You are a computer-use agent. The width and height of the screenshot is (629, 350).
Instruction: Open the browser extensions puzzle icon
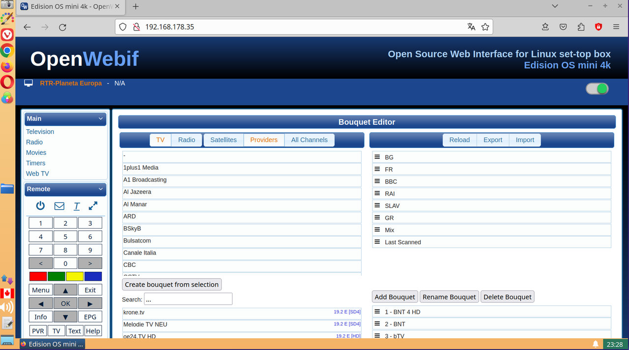[581, 27]
